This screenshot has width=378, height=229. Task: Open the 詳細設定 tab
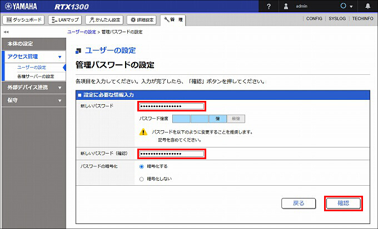tap(142, 20)
